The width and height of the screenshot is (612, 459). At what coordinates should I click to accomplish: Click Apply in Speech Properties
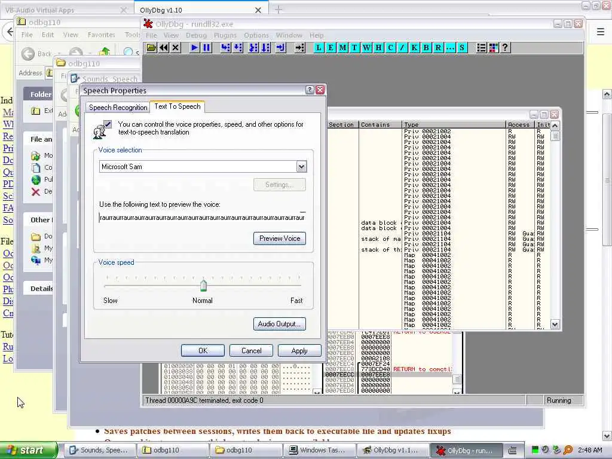click(x=299, y=350)
